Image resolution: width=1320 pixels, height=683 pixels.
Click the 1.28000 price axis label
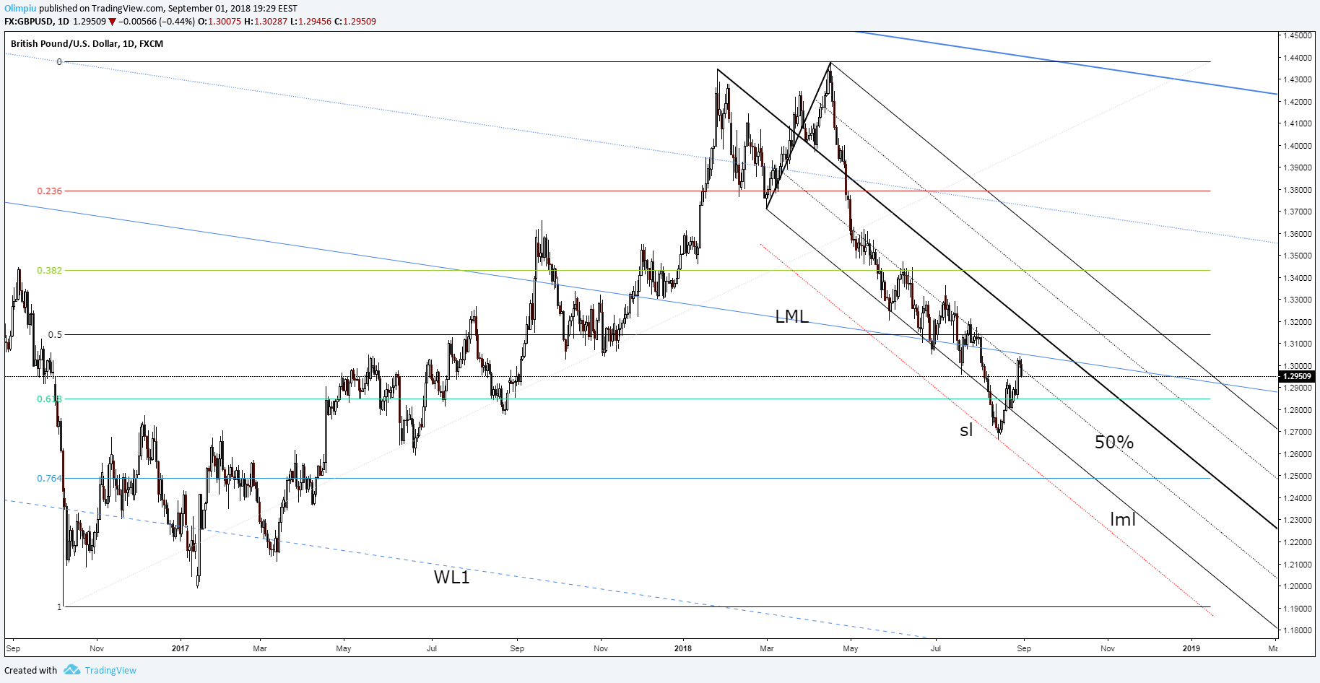pos(1297,410)
